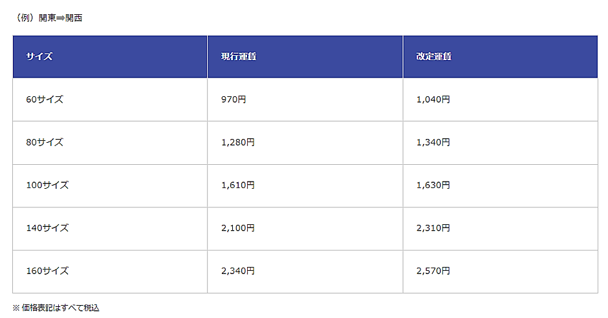The height and width of the screenshot is (318, 608).
Task: Click the 1,630円 revised fare cell
Action: pos(433,185)
